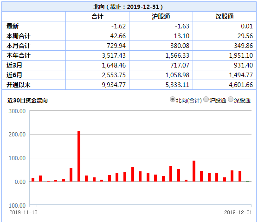Image resolution: width=258 pixels, height=223 pixels.
Task: Click the value 931.40 in 近3月 row
Action: click(x=243, y=65)
